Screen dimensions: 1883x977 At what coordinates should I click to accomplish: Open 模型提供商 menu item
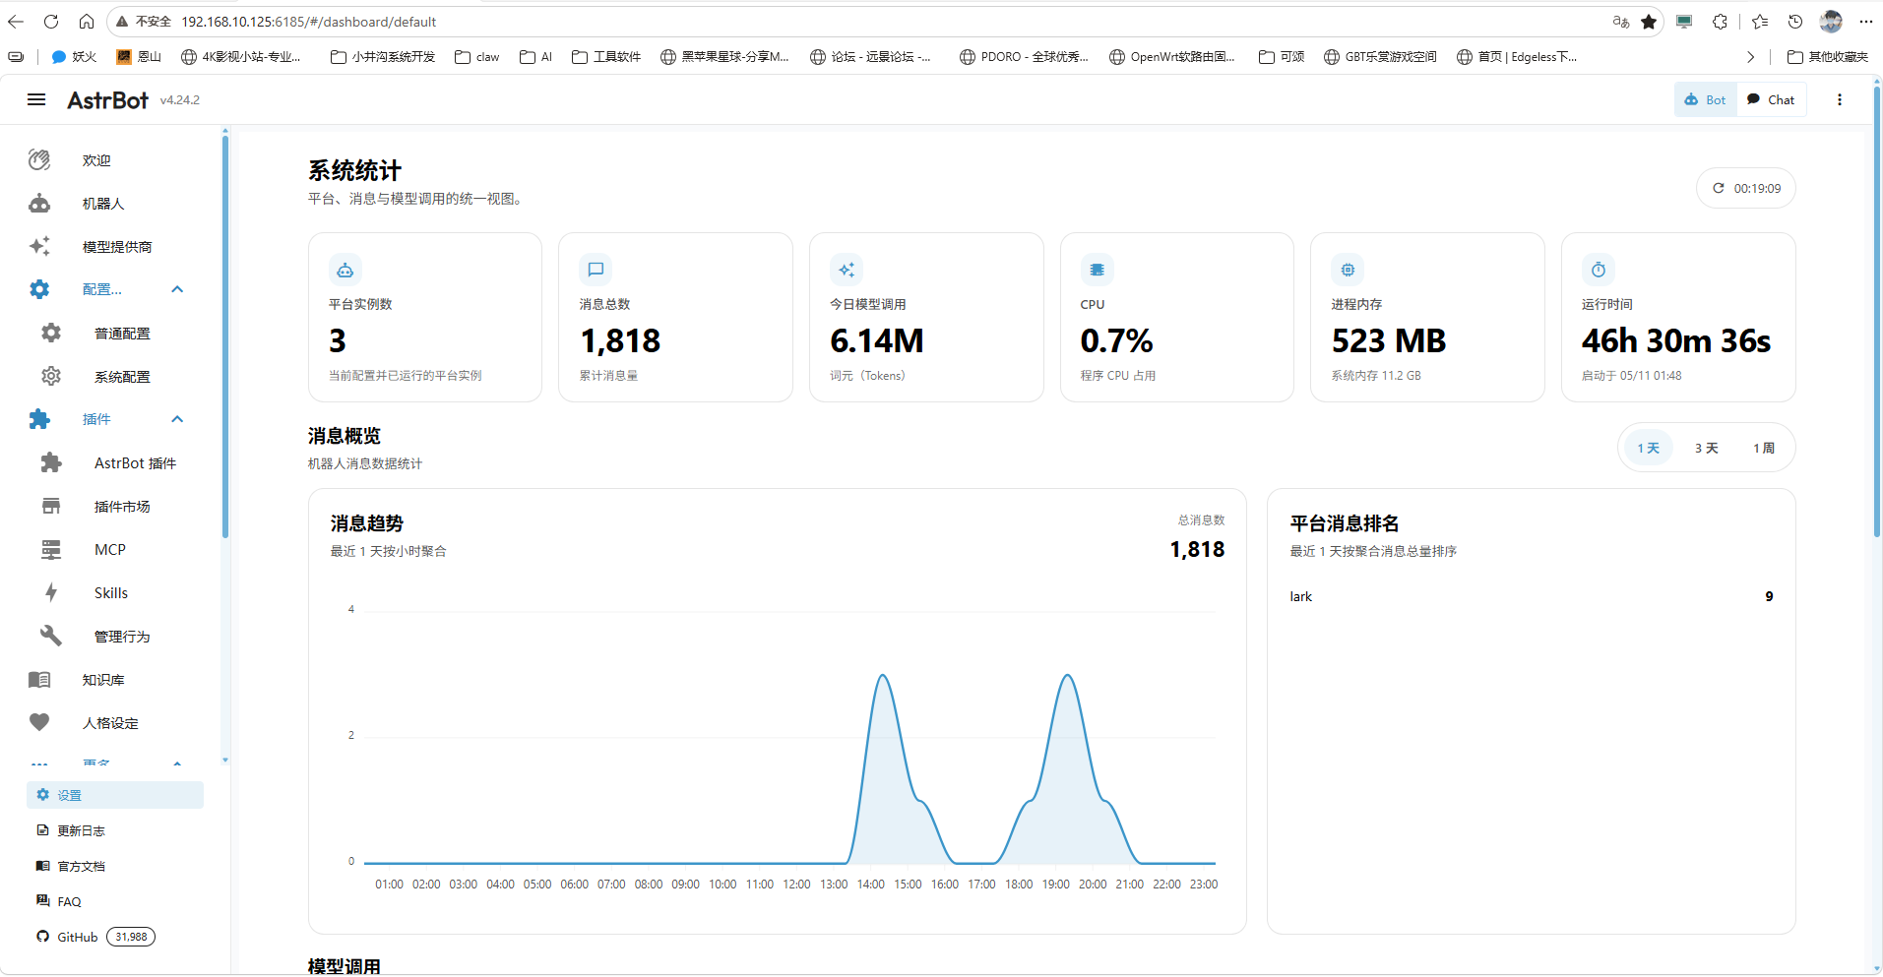tap(115, 247)
